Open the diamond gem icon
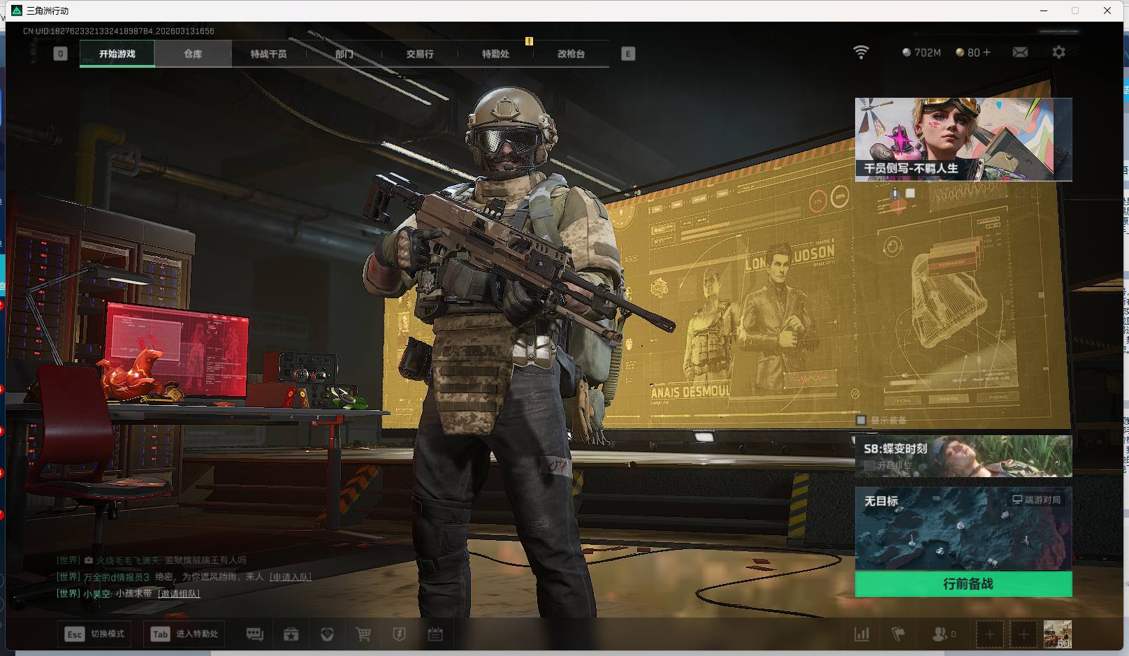This screenshot has height=656, width=1129. point(327,634)
